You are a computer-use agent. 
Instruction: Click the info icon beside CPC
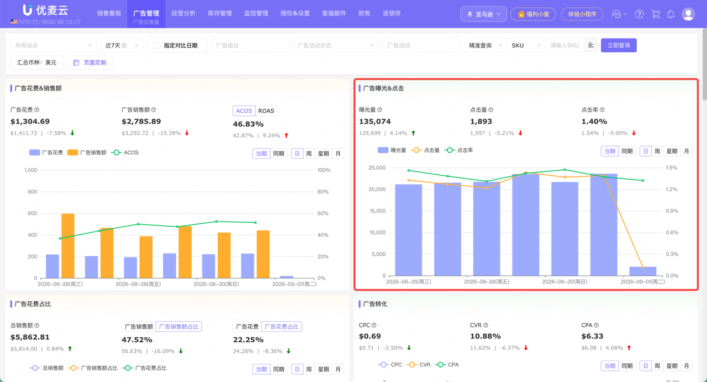point(374,325)
